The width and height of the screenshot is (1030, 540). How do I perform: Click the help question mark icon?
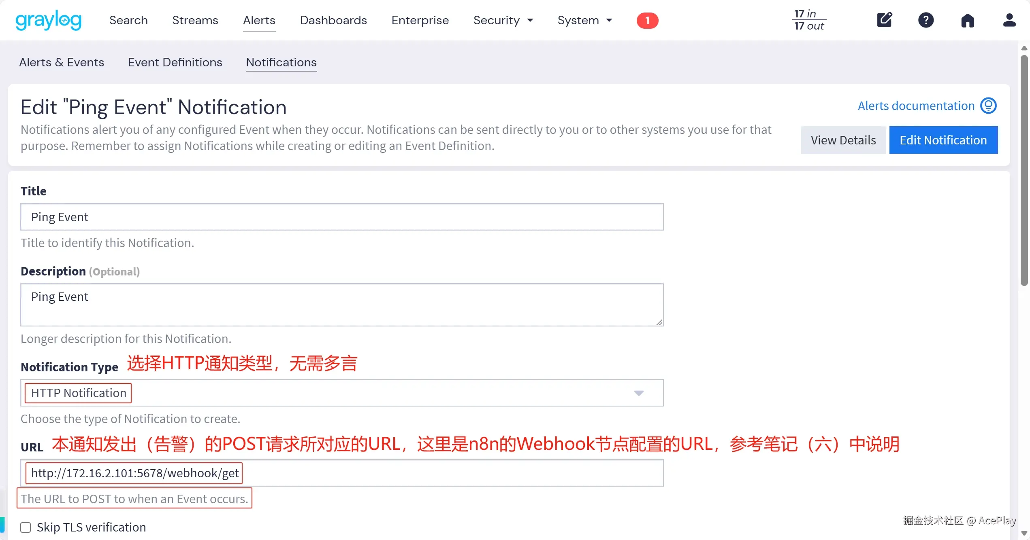pyautogui.click(x=926, y=20)
